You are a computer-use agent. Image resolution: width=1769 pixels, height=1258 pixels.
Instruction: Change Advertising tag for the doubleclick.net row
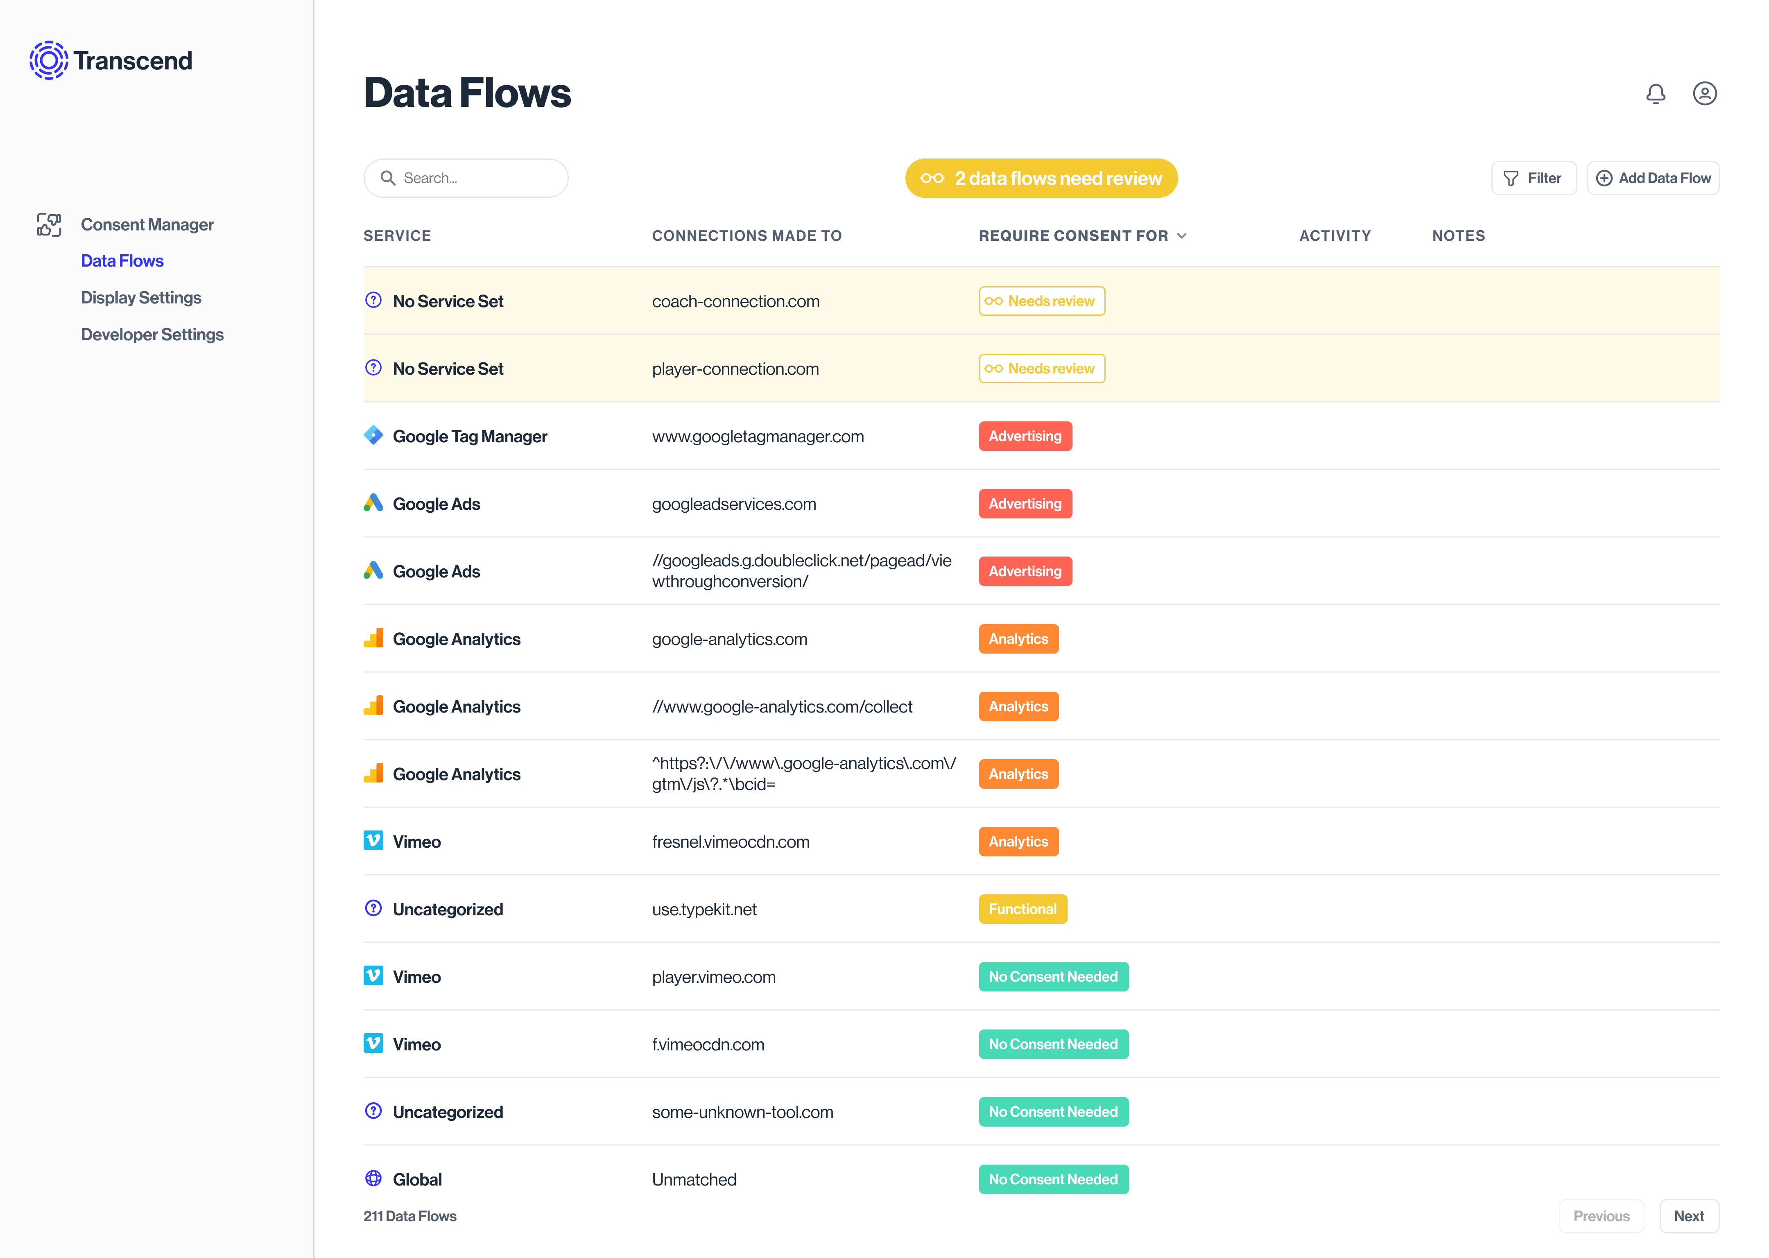[x=1025, y=572]
